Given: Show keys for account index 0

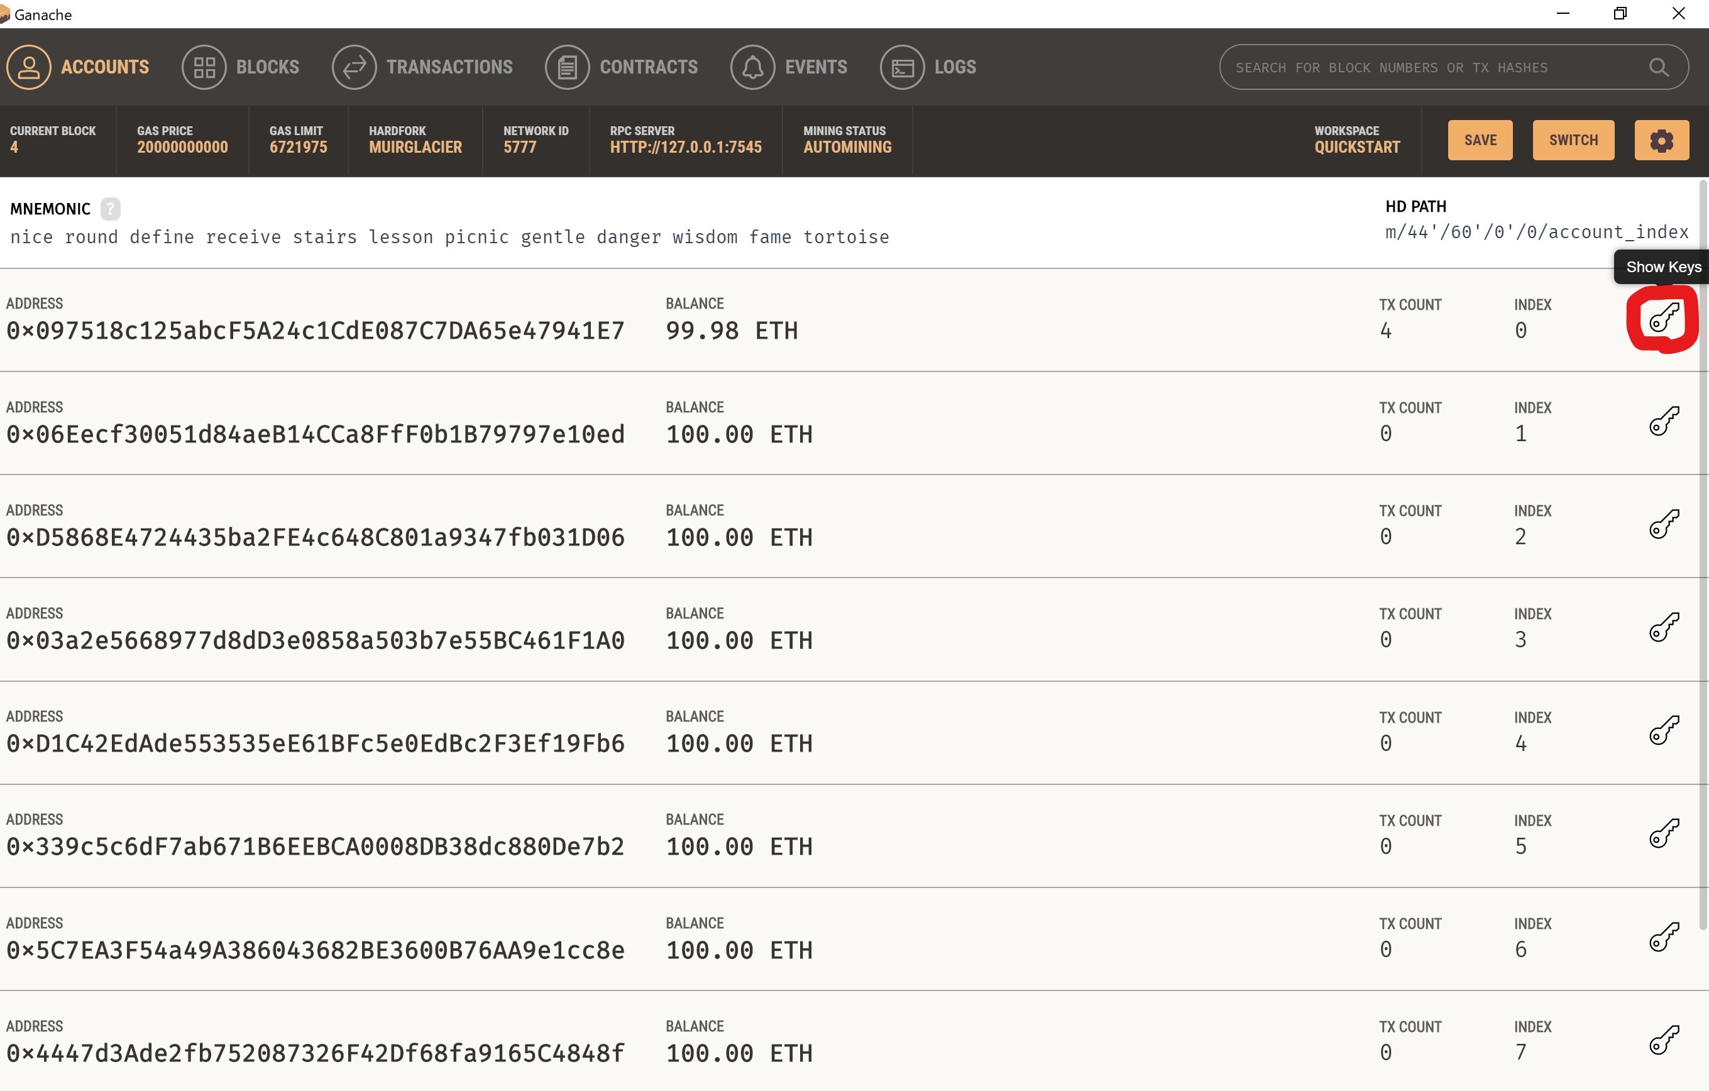Looking at the screenshot, I should point(1664,318).
